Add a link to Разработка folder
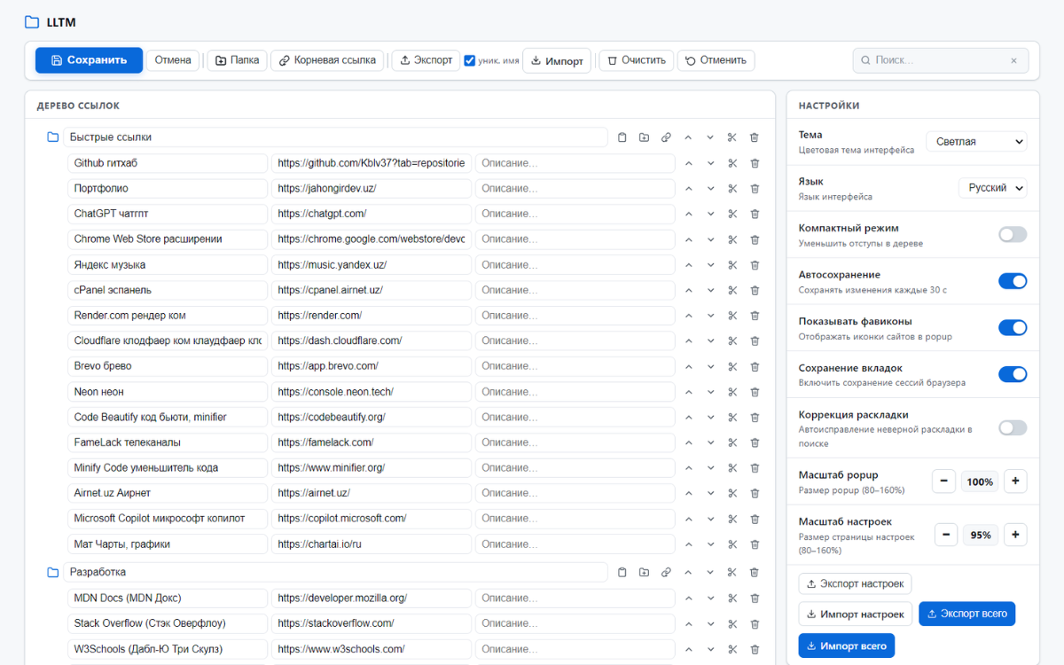The height and width of the screenshot is (665, 1064). click(x=666, y=573)
